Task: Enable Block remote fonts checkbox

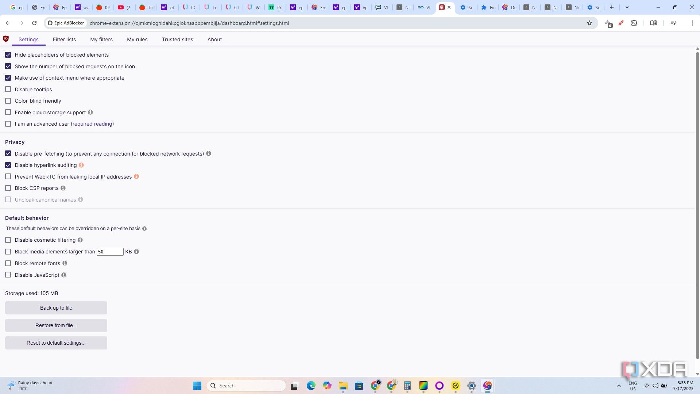Action: [x=8, y=263]
